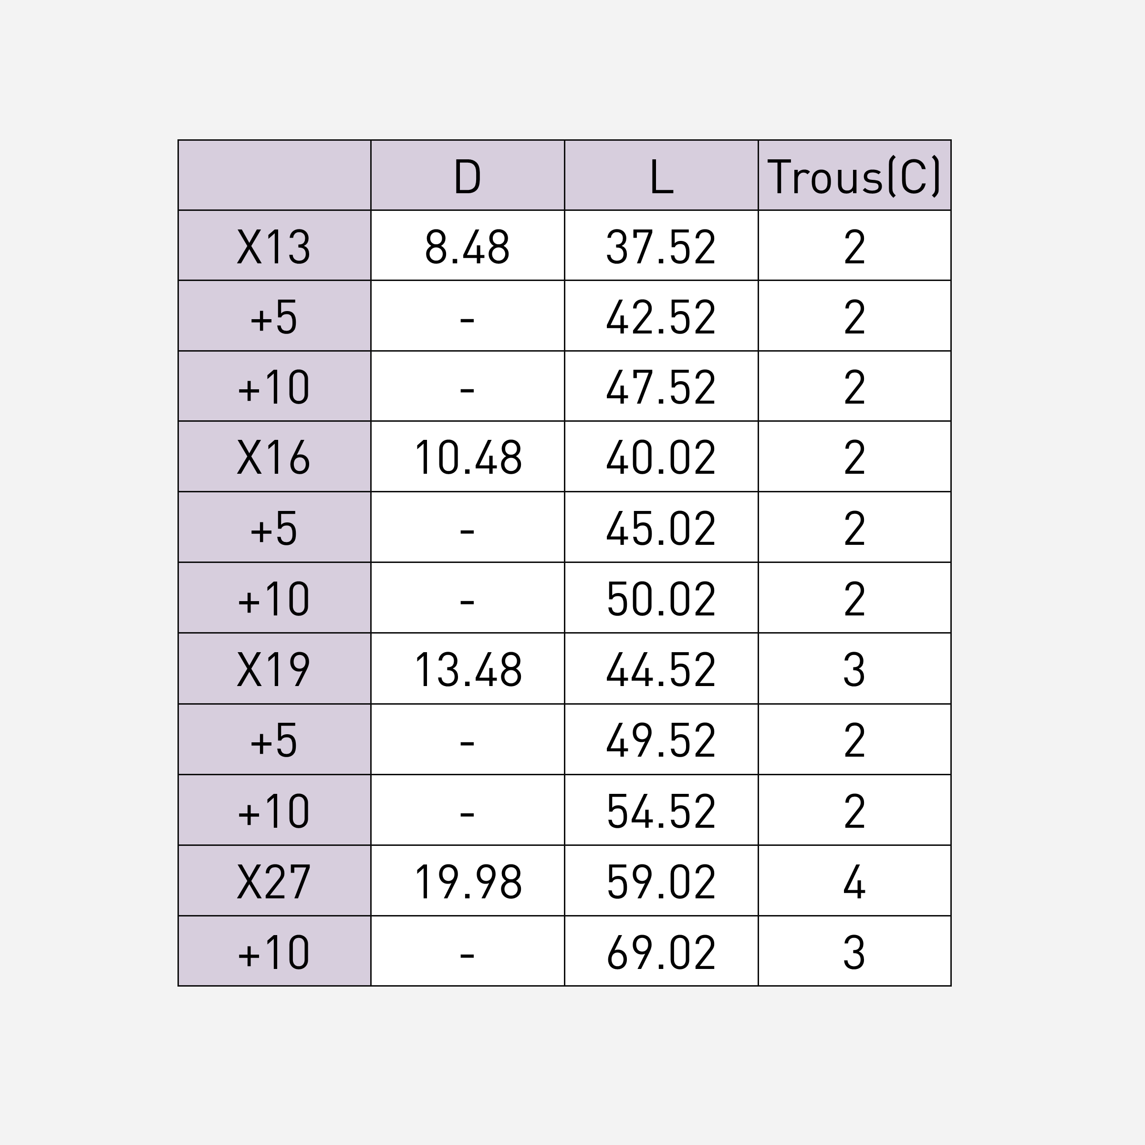The image size is (1145, 1145).
Task: Click the 8.48 diameter cell
Action: (467, 245)
